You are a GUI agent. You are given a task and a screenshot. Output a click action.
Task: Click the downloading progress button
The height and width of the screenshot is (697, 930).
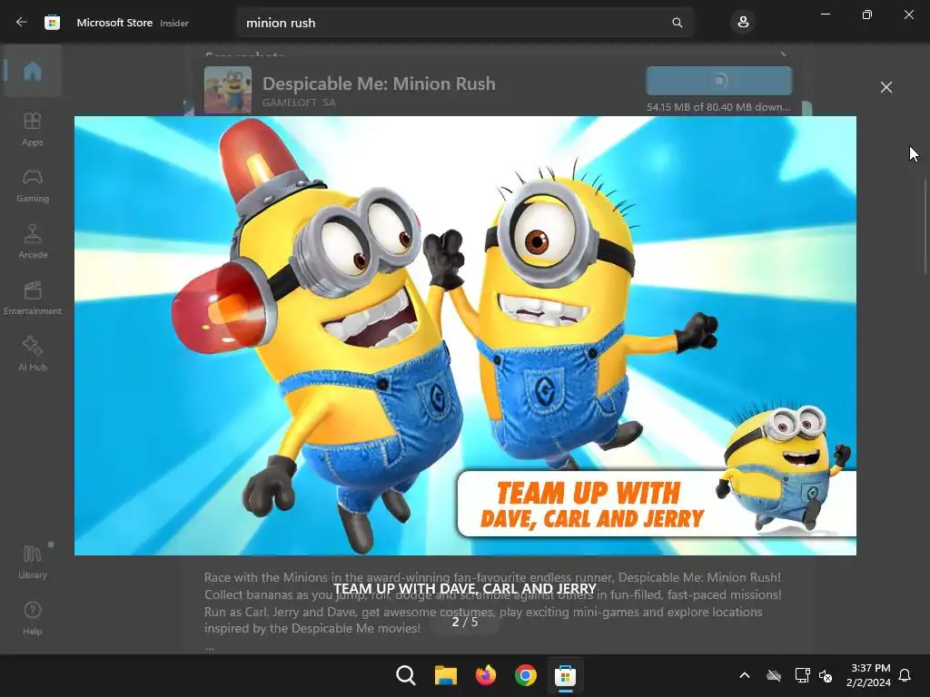719,81
